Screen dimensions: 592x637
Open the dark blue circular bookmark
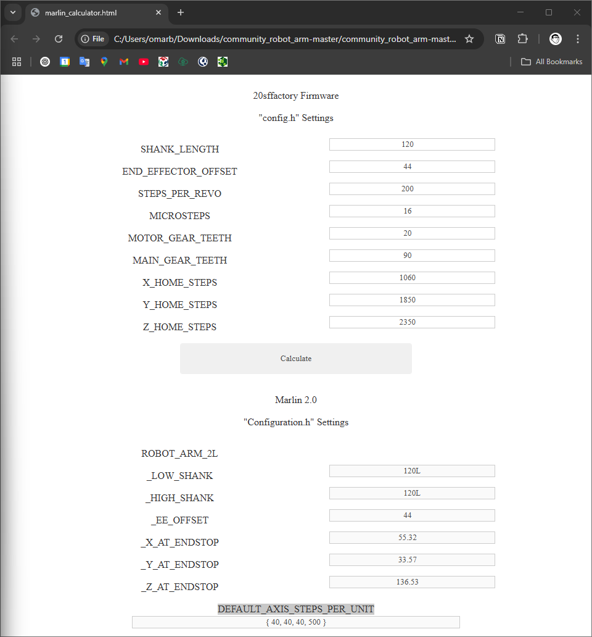coord(203,62)
